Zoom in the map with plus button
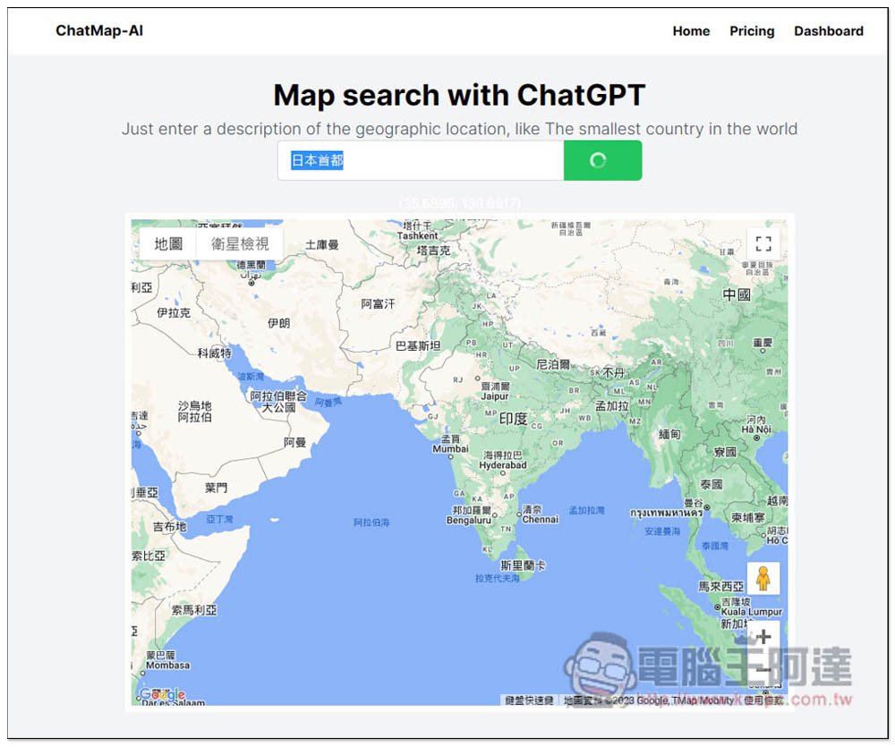This screenshot has height=747, width=895. (763, 637)
